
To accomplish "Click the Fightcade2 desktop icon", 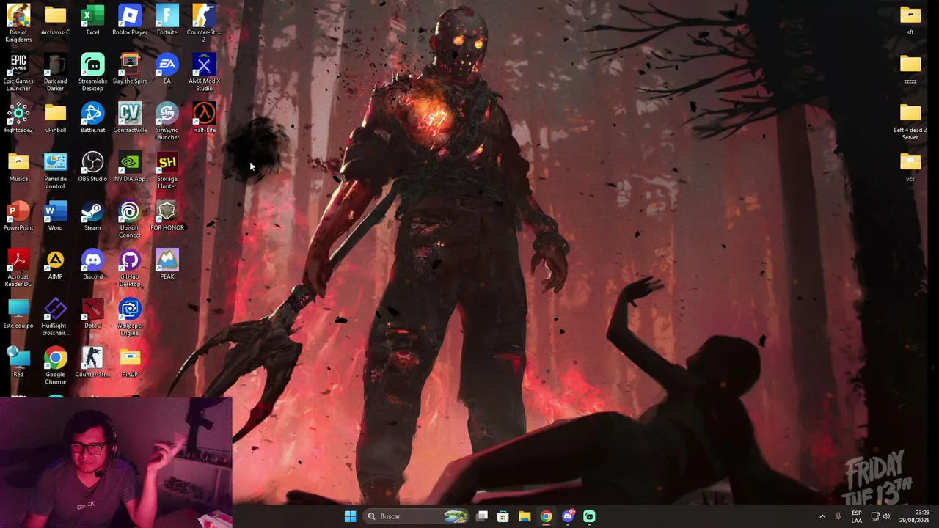I will pyautogui.click(x=18, y=118).
